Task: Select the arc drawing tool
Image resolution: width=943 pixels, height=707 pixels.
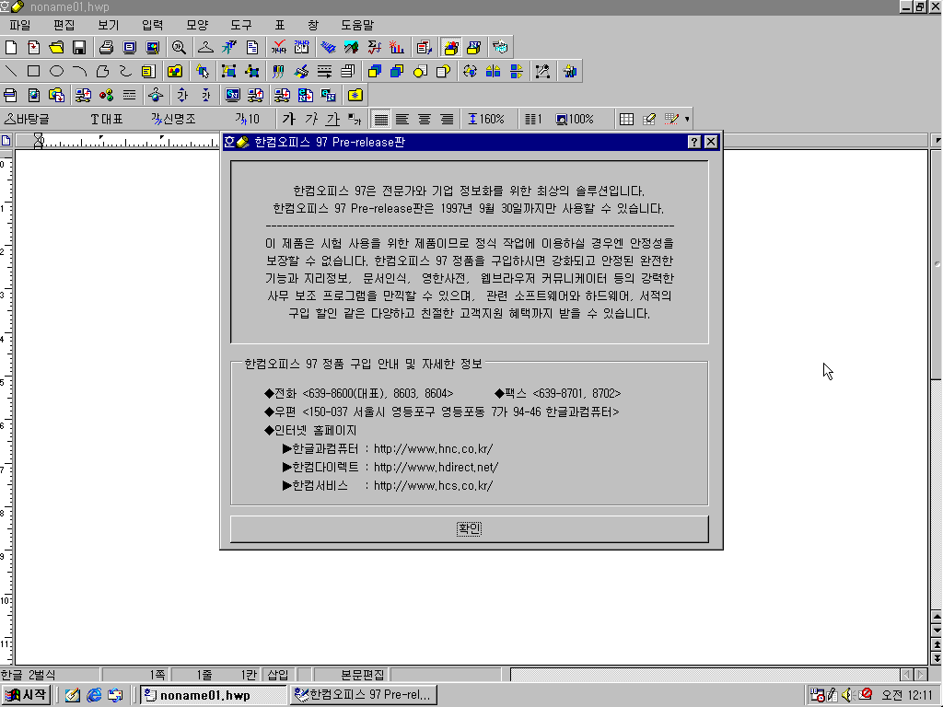Action: pos(79,72)
